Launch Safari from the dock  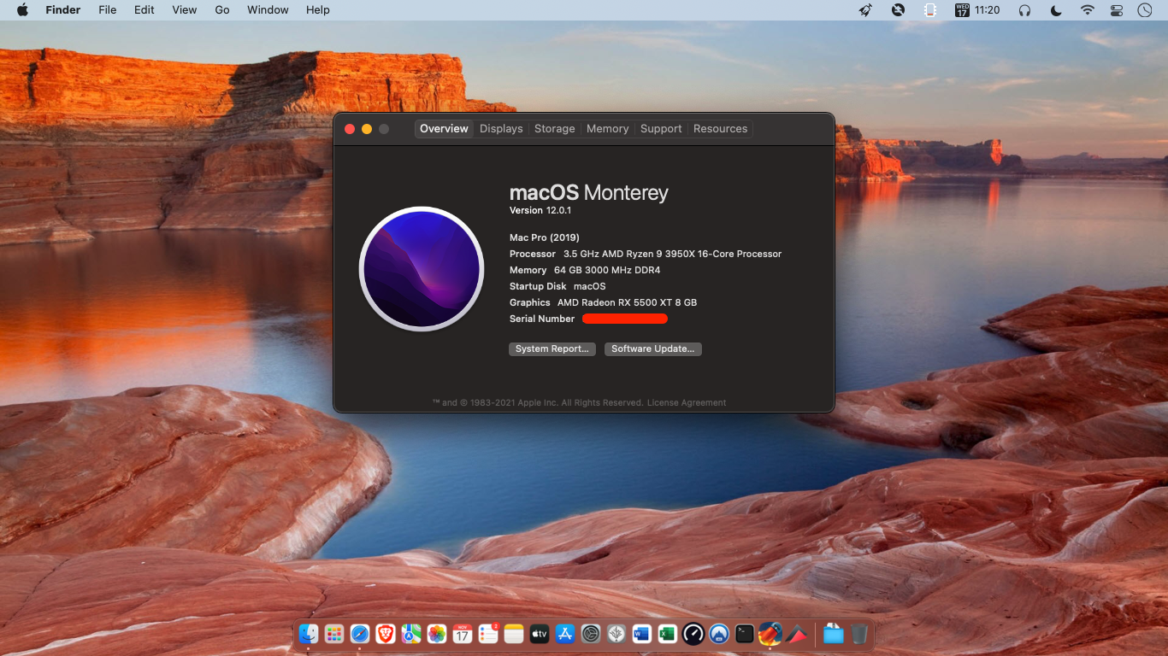[360, 634]
